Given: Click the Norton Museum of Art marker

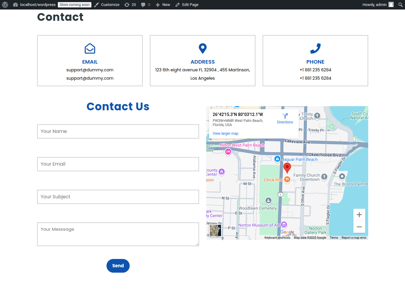Looking at the screenshot, I should coord(284,225).
